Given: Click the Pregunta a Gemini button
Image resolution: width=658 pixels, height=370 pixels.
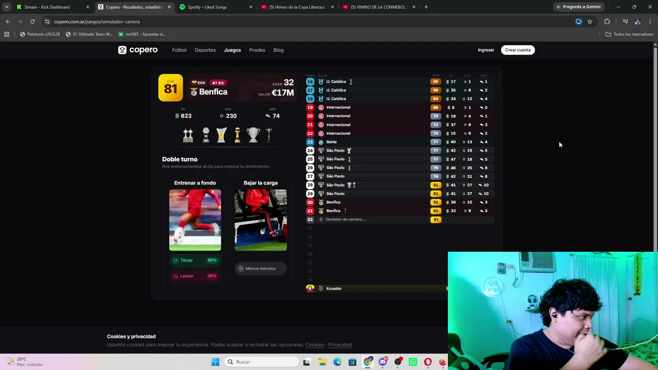Looking at the screenshot, I should (x=578, y=7).
